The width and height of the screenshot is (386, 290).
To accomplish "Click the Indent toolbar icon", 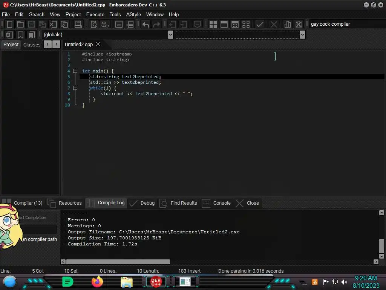I will point(173,24).
